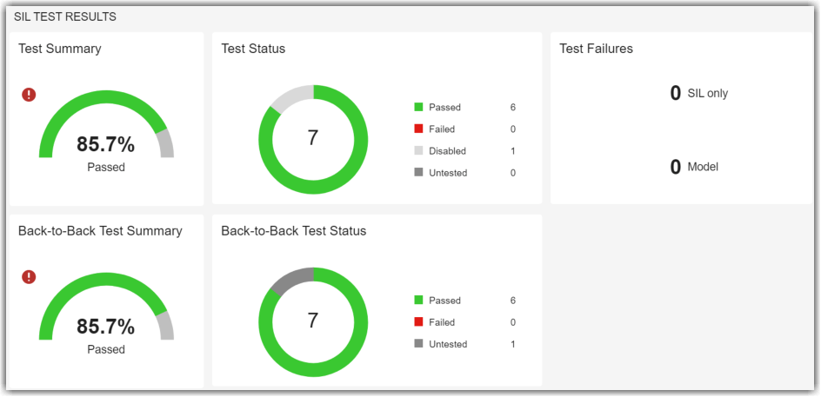821x397 pixels.
Task: Click dark gray Untested swatch in Test Status
Action: click(418, 173)
